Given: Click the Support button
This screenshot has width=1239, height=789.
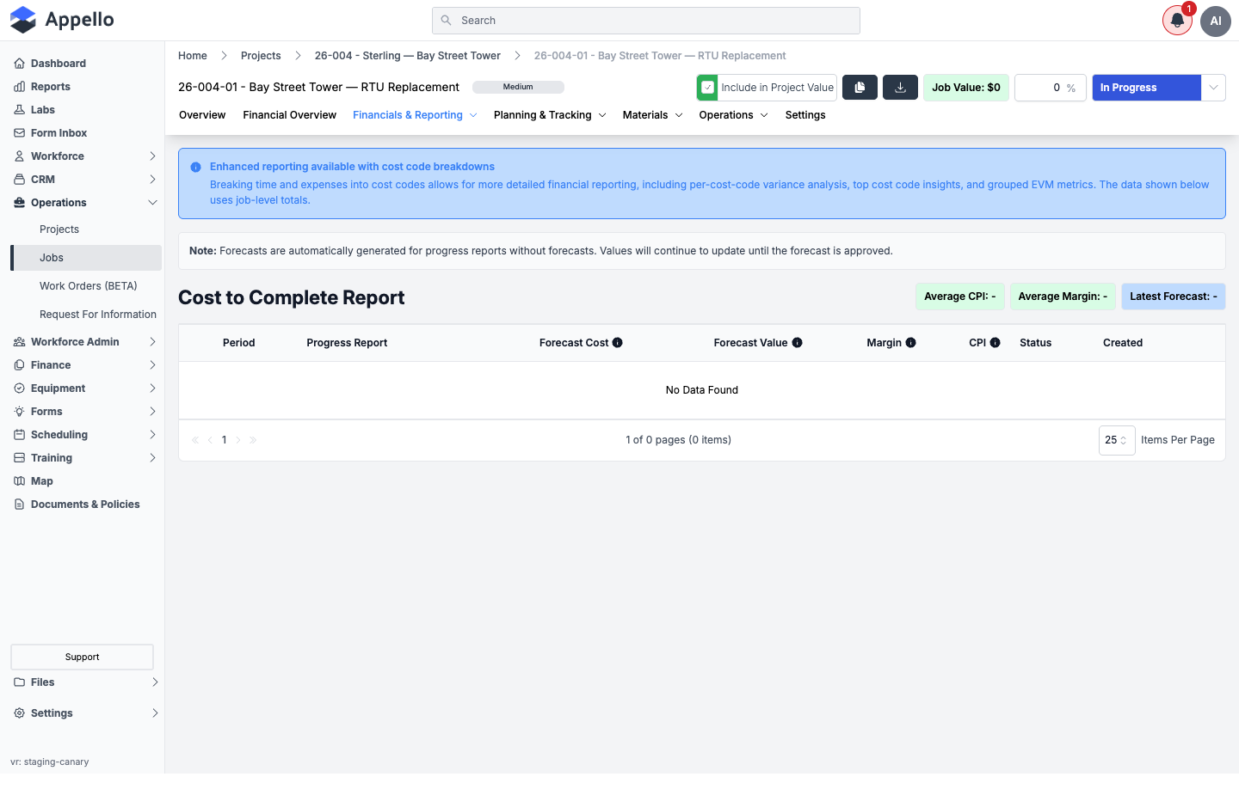Looking at the screenshot, I should click(82, 657).
